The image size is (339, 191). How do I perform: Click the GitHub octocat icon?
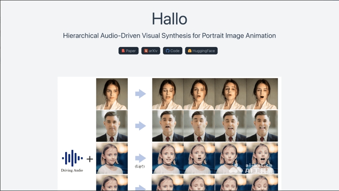click(168, 51)
